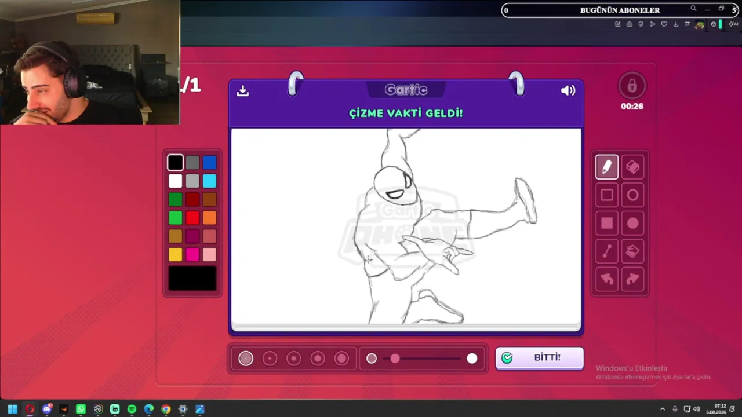
Task: Pick the blue color swatch
Action: (x=209, y=163)
